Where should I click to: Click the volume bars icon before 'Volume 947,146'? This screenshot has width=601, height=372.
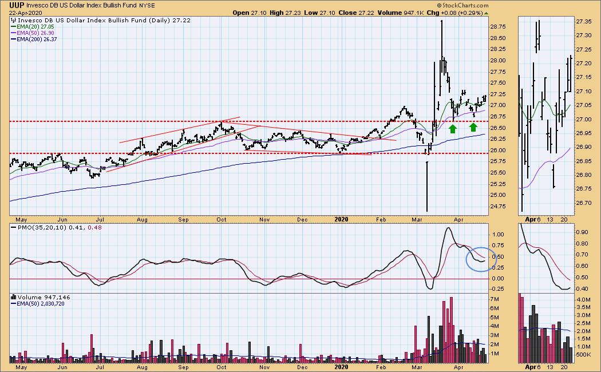point(13,297)
